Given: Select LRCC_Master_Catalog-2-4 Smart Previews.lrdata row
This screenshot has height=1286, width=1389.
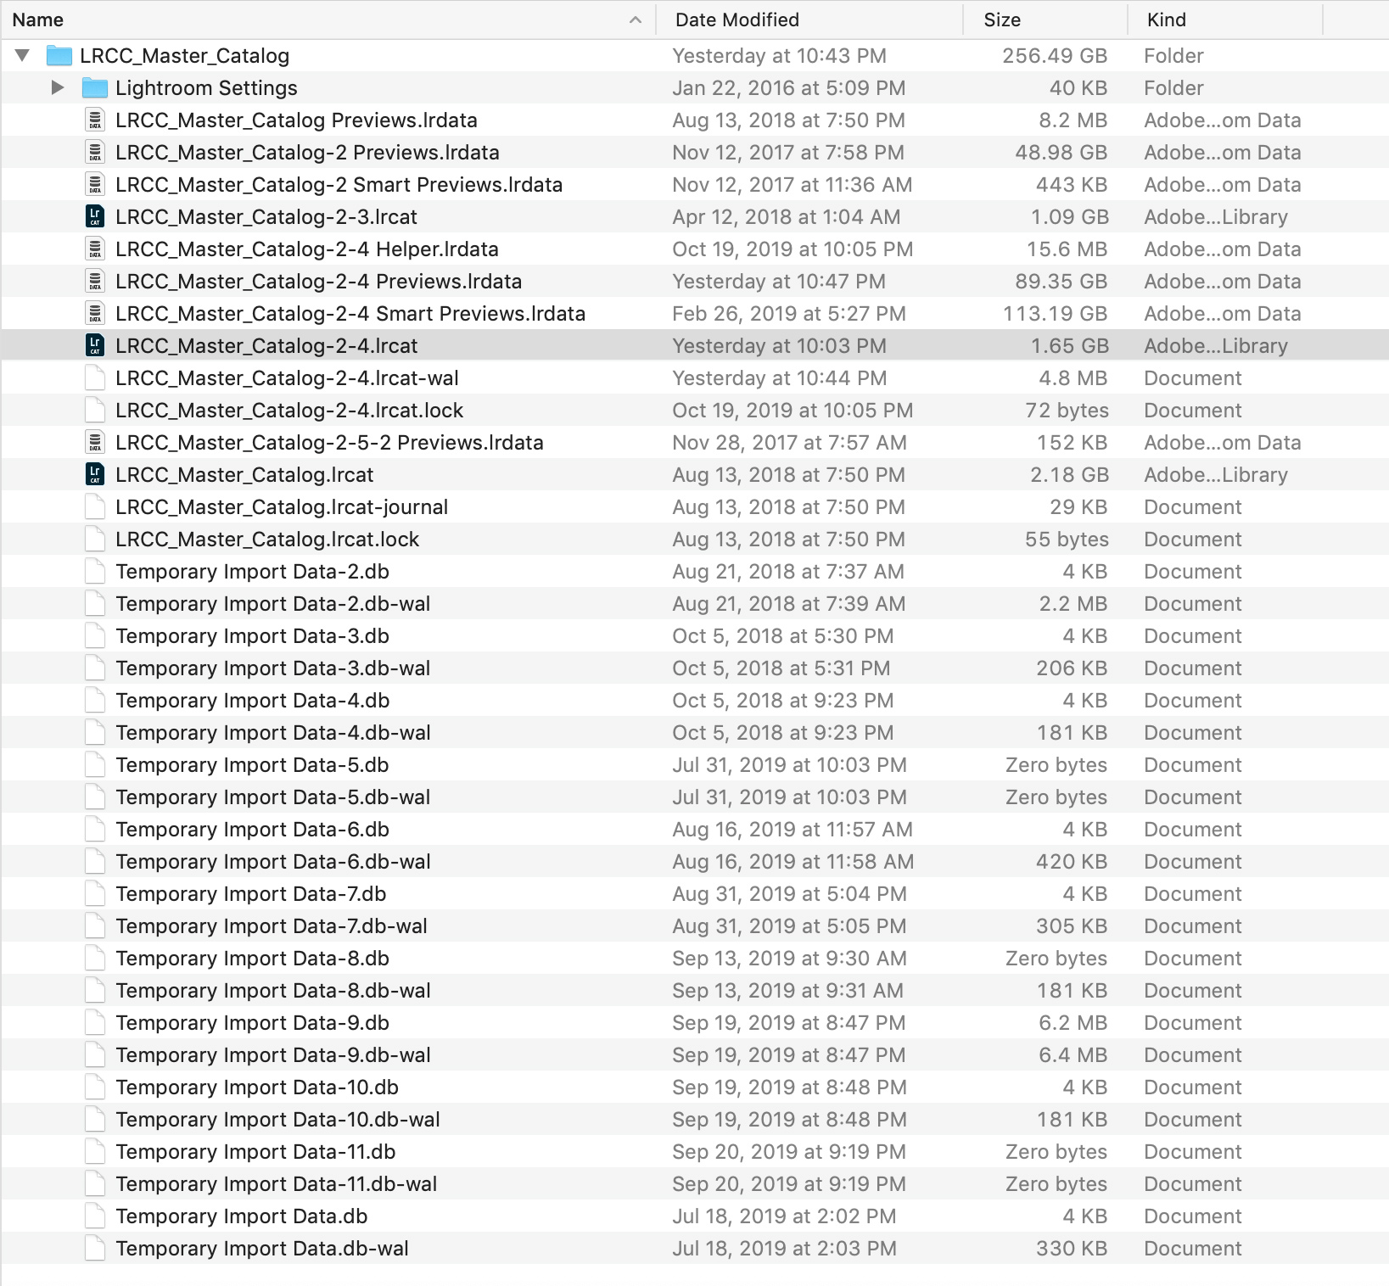Looking at the screenshot, I should [350, 314].
